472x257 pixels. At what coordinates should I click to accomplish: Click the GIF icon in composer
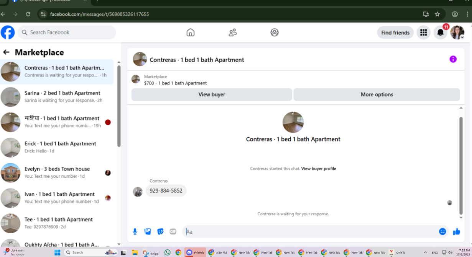coord(173,231)
